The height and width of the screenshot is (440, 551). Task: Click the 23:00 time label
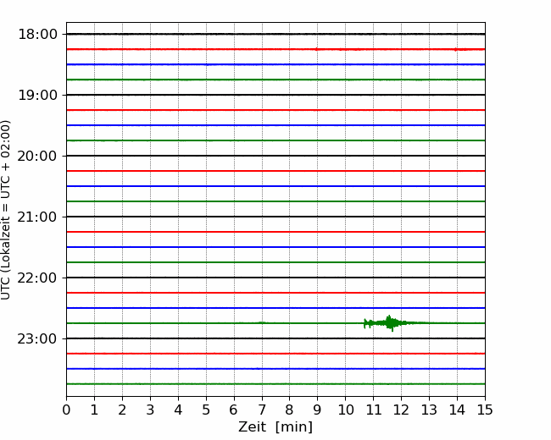click(37, 339)
